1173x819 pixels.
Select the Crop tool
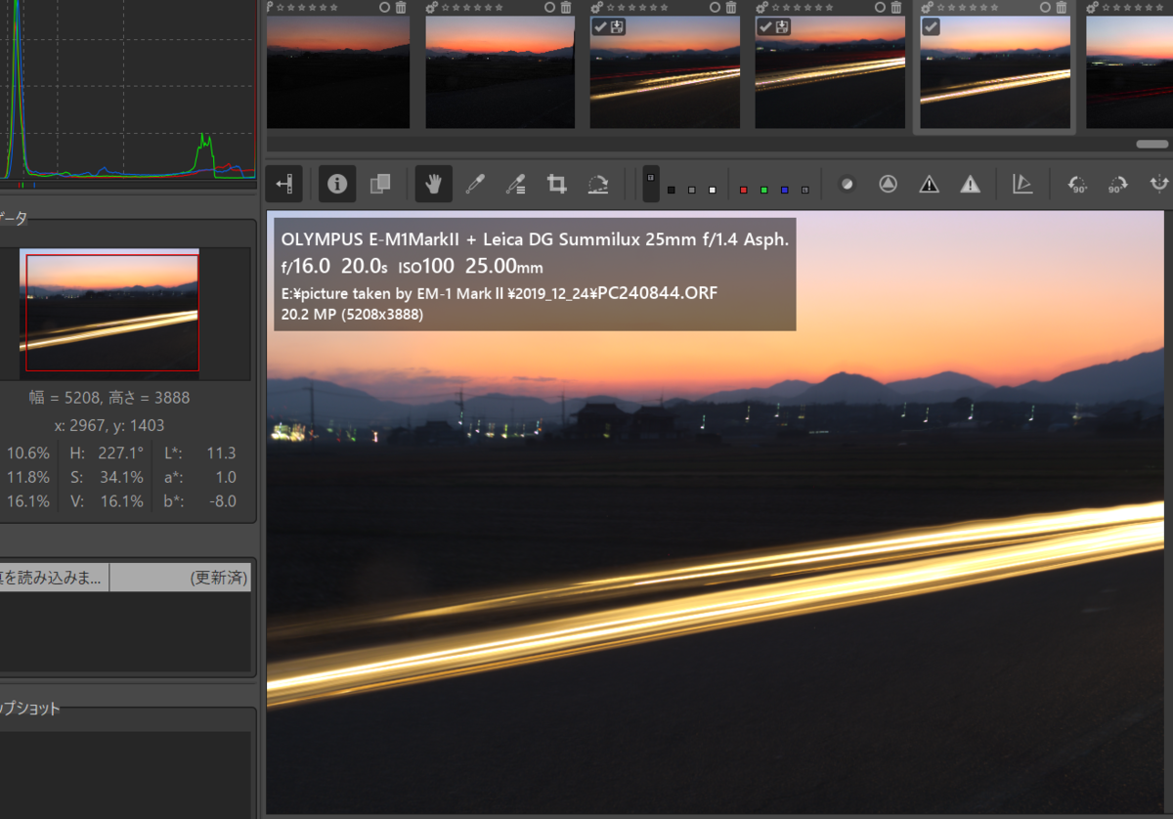[557, 184]
